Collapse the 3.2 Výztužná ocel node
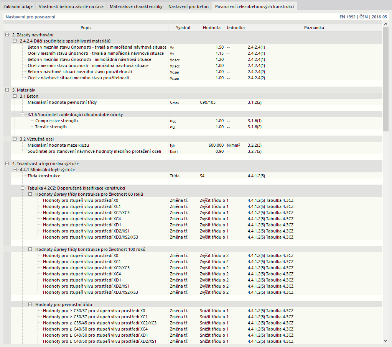The image size is (392, 347). 15,139
